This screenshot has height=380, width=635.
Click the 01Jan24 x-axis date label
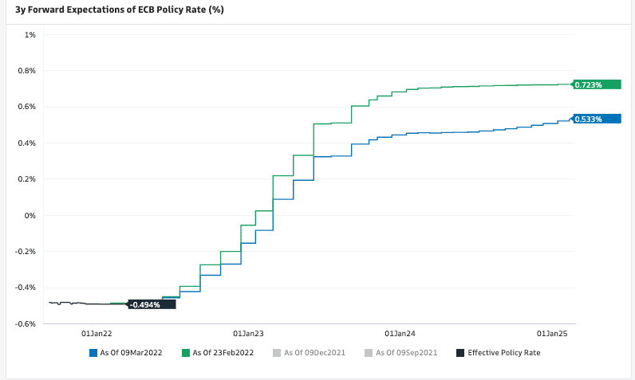[x=399, y=333]
